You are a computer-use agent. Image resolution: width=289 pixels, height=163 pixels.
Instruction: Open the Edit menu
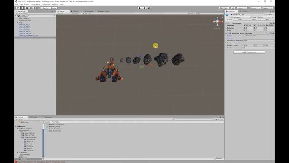point(21,5)
